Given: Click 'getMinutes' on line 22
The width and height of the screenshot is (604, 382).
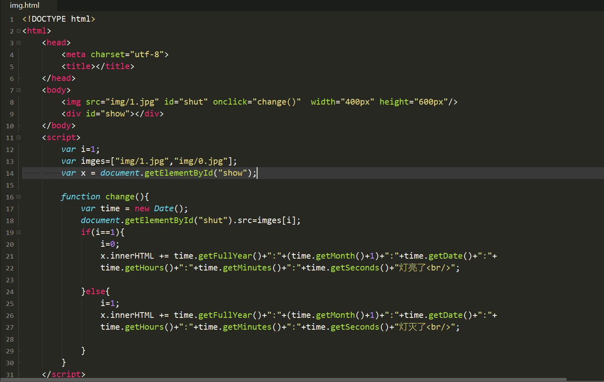Looking at the screenshot, I should pos(247,268).
